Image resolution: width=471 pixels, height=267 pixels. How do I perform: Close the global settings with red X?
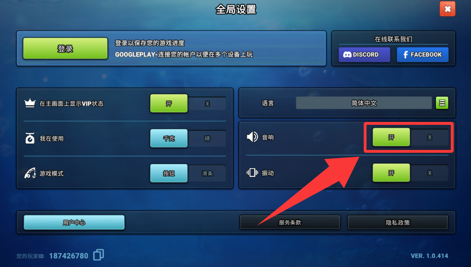click(448, 9)
